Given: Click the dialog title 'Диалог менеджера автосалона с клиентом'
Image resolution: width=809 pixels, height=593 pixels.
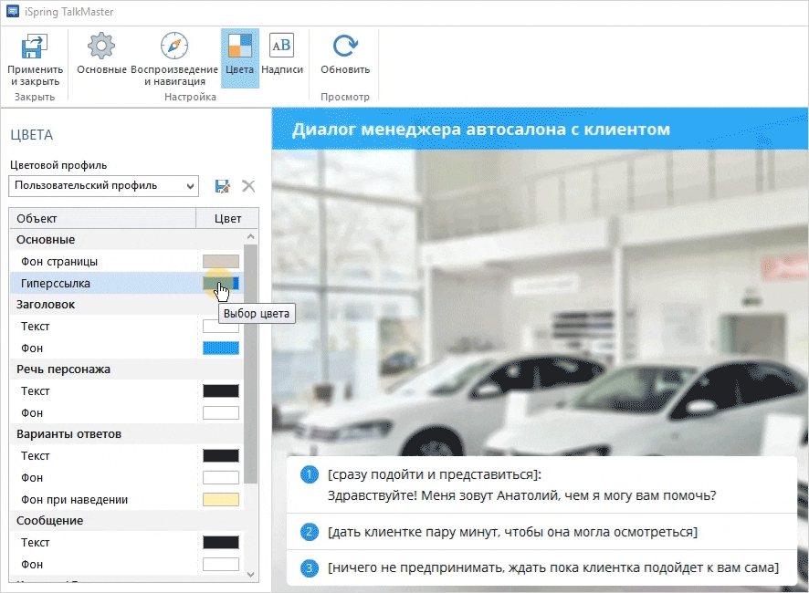Looking at the screenshot, I should [481, 129].
